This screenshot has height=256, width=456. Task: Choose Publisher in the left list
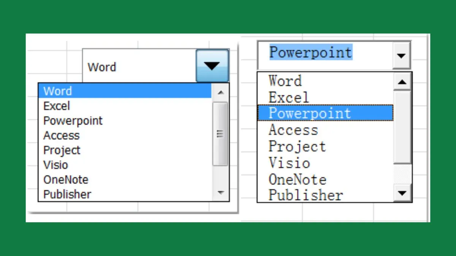pyautogui.click(x=67, y=195)
